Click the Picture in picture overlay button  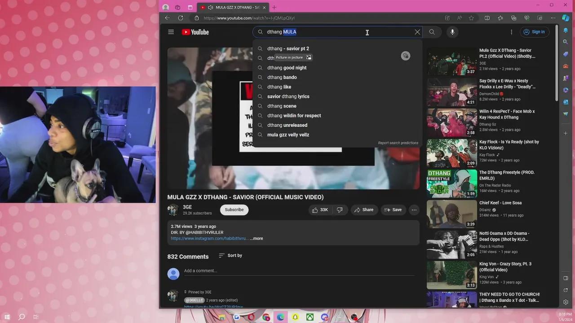click(x=293, y=57)
